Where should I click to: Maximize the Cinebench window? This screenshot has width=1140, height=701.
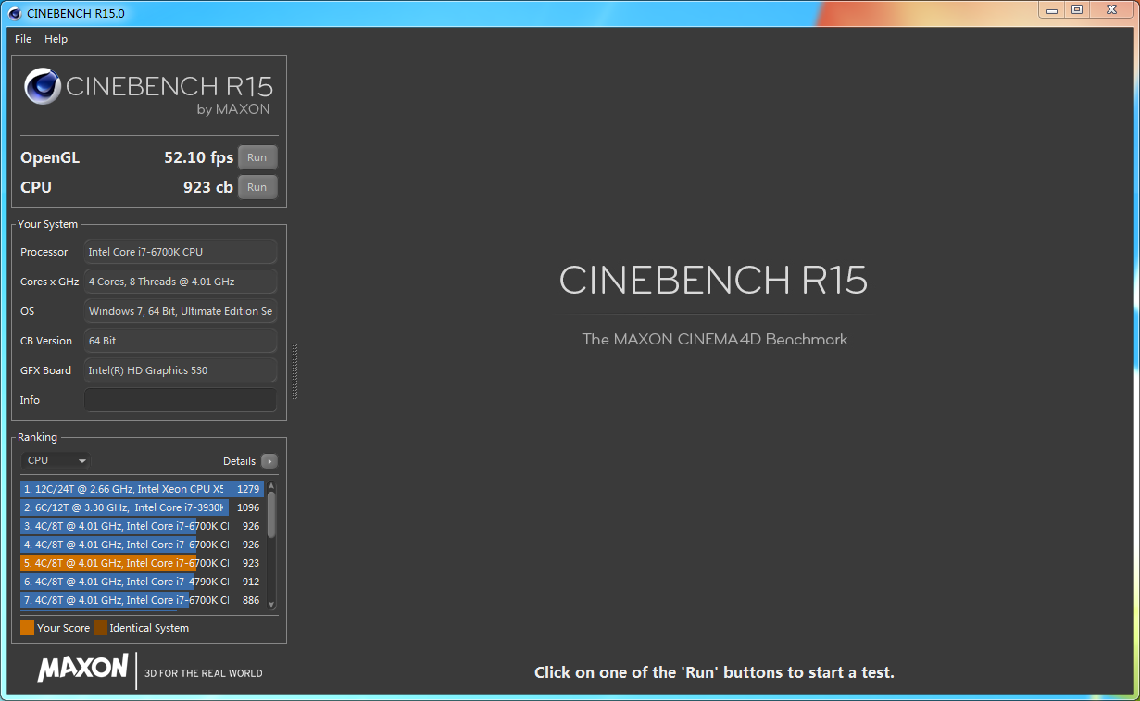tap(1076, 9)
